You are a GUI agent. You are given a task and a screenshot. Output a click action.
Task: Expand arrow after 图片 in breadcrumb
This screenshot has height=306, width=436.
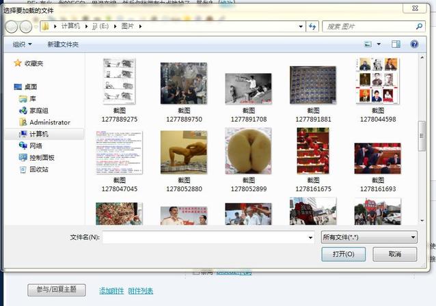tap(140, 27)
